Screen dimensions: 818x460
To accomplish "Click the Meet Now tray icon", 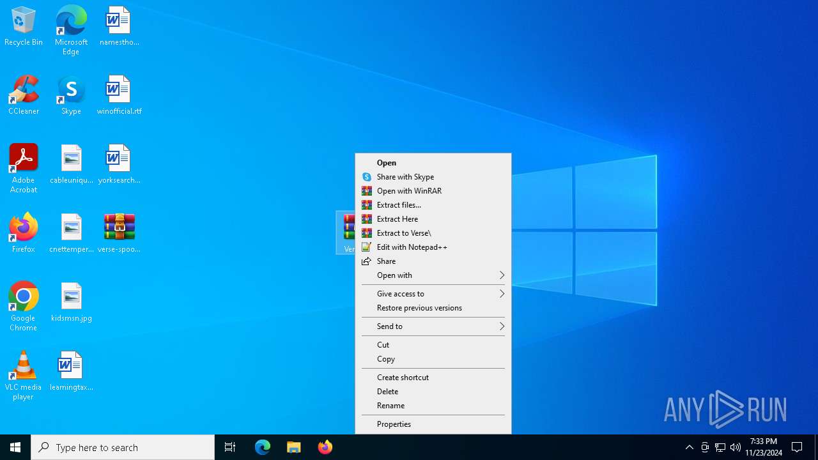I will point(705,447).
